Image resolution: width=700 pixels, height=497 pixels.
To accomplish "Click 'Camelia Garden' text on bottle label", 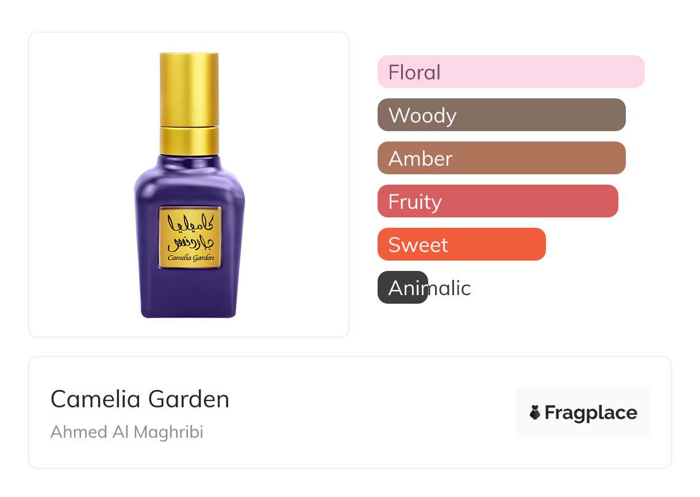I will (x=191, y=258).
